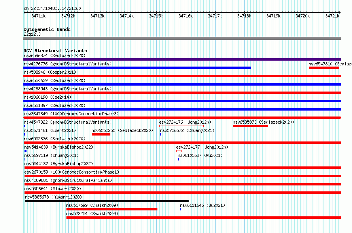Open nsv6535873 (Sedlazeck2020) label
Viewport: 352px width, 233px height.
(263, 122)
